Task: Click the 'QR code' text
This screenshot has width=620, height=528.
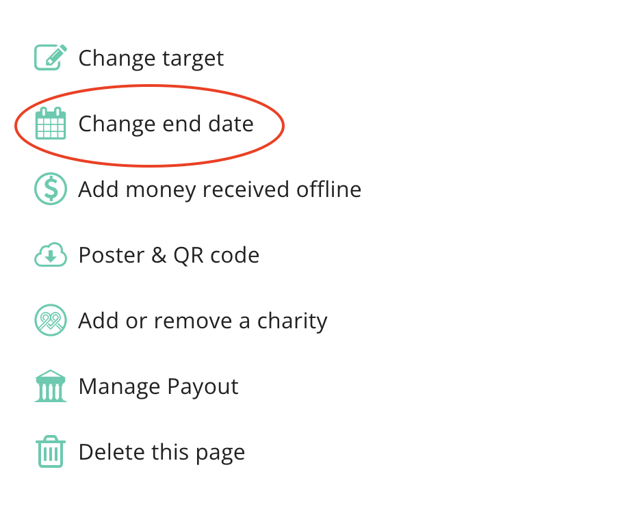Action: click(x=216, y=255)
